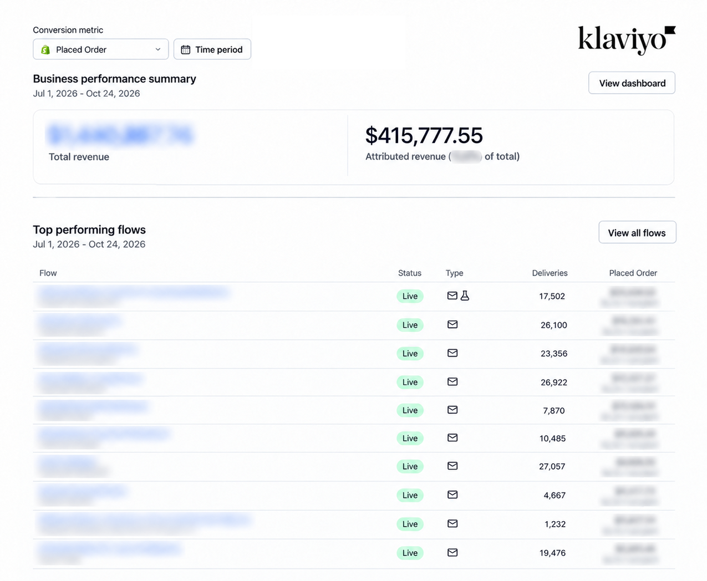Click the 27,057 deliveries value

click(x=552, y=466)
